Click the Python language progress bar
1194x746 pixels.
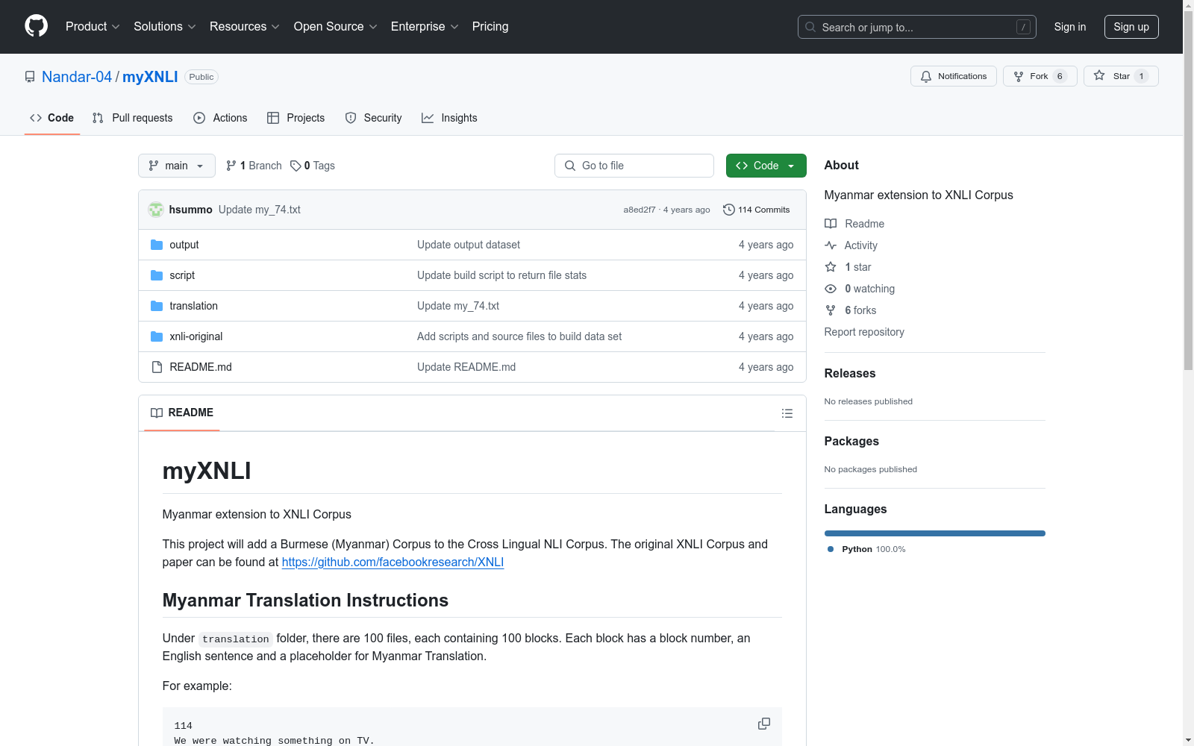935,533
